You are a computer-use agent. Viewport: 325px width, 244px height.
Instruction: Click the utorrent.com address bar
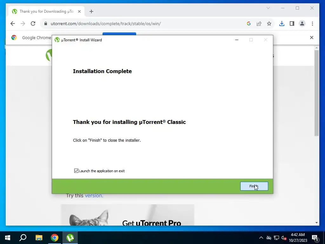tap(145, 24)
